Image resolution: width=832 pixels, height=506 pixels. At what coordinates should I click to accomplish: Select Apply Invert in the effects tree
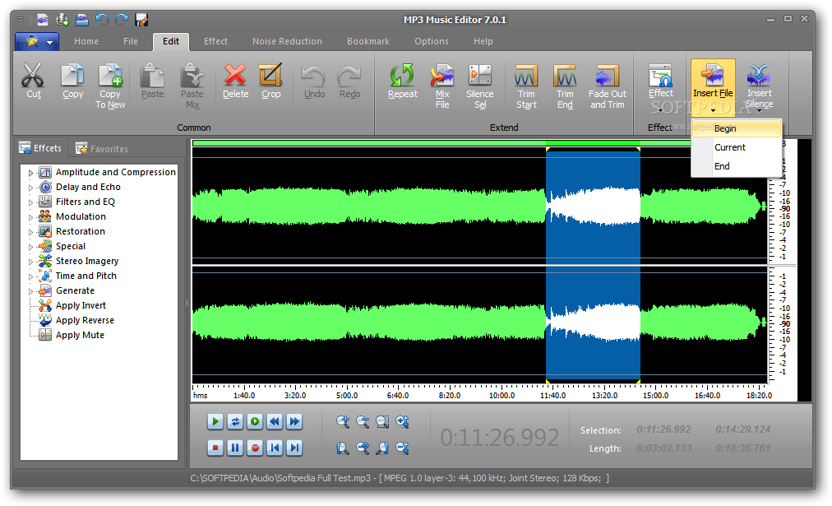pyautogui.click(x=81, y=305)
